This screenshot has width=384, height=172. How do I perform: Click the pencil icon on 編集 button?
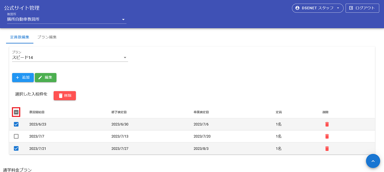(40, 77)
